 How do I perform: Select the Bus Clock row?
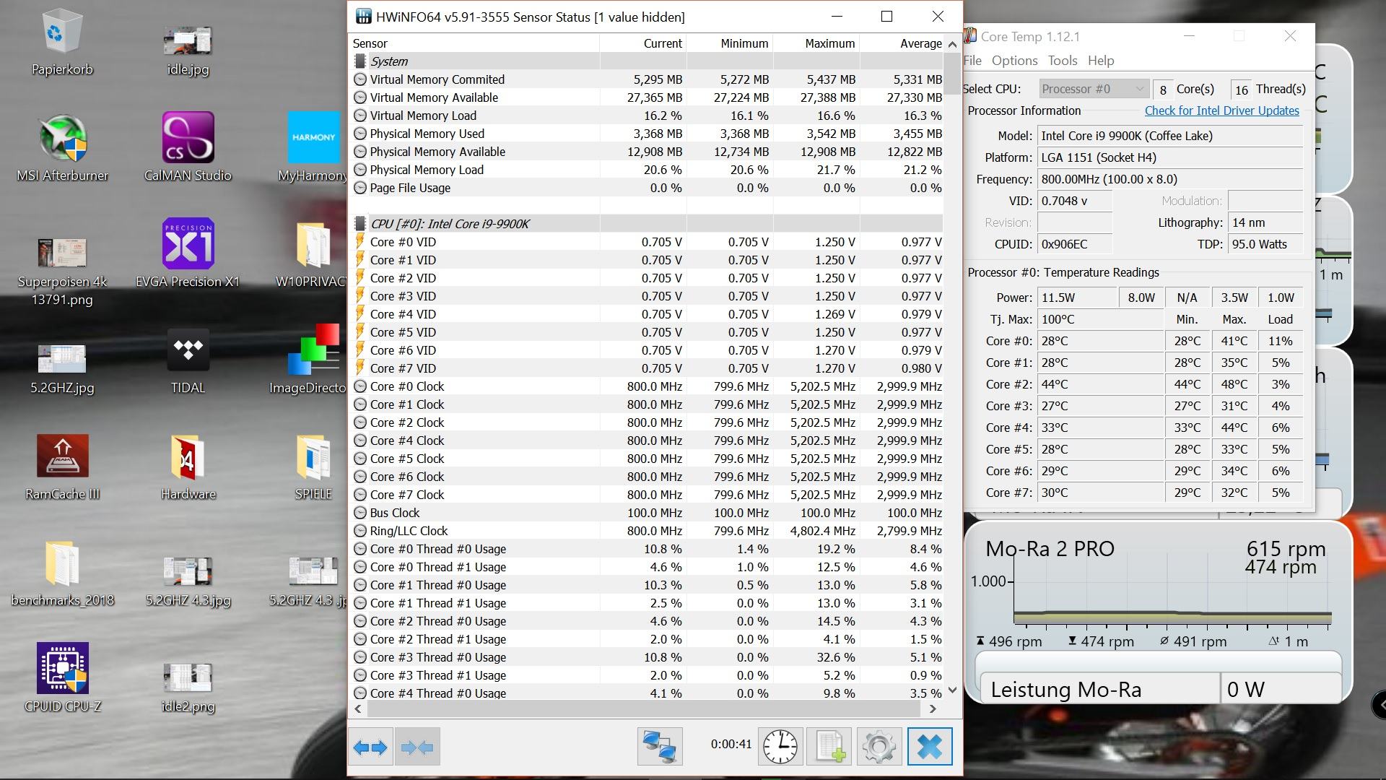tap(648, 513)
